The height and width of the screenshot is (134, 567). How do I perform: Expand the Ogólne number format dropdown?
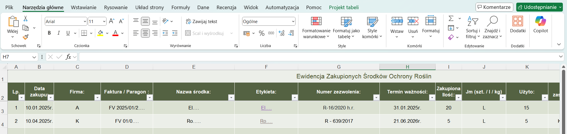click(x=293, y=21)
